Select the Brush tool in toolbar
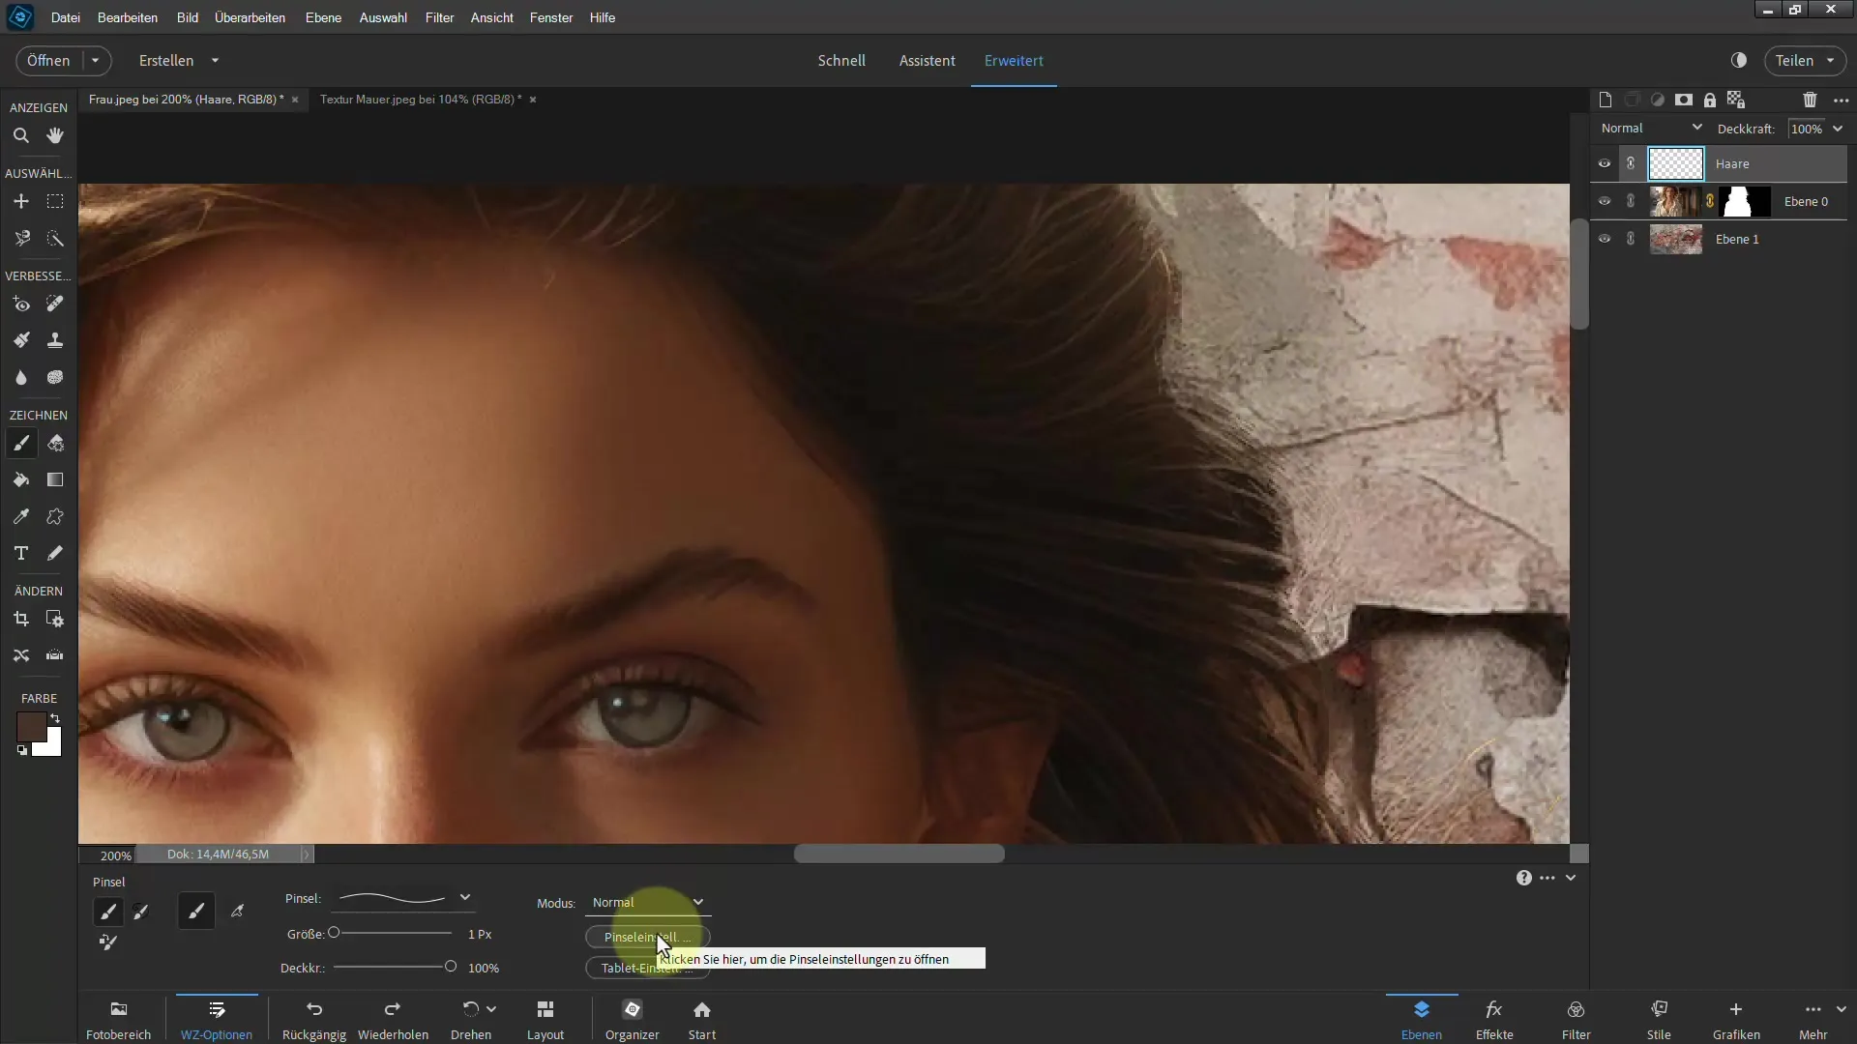The width and height of the screenshot is (1857, 1044). pos(21,443)
